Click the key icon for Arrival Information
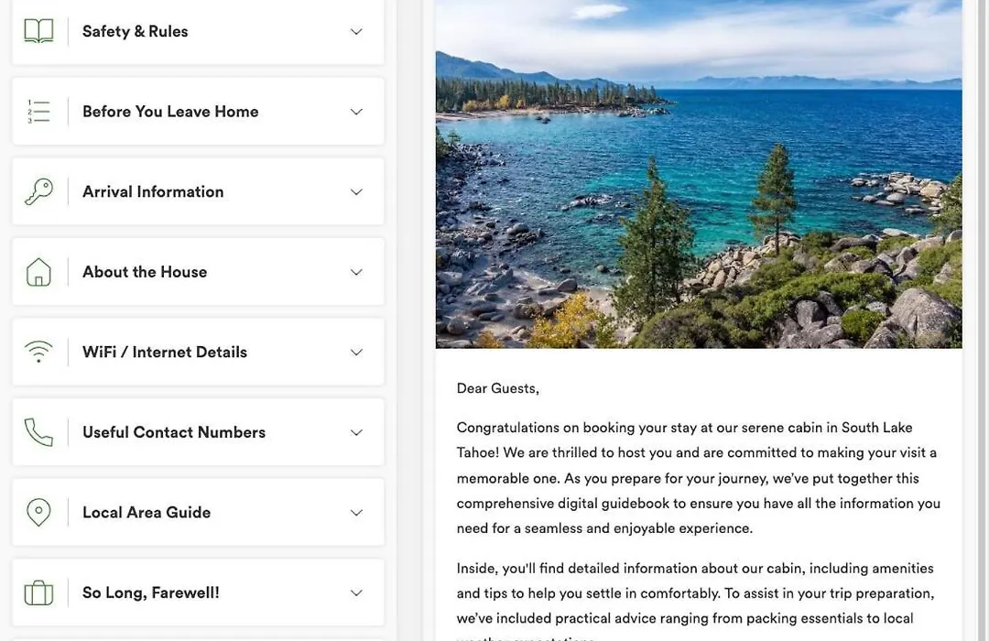Image resolution: width=989 pixels, height=641 pixels. (38, 191)
